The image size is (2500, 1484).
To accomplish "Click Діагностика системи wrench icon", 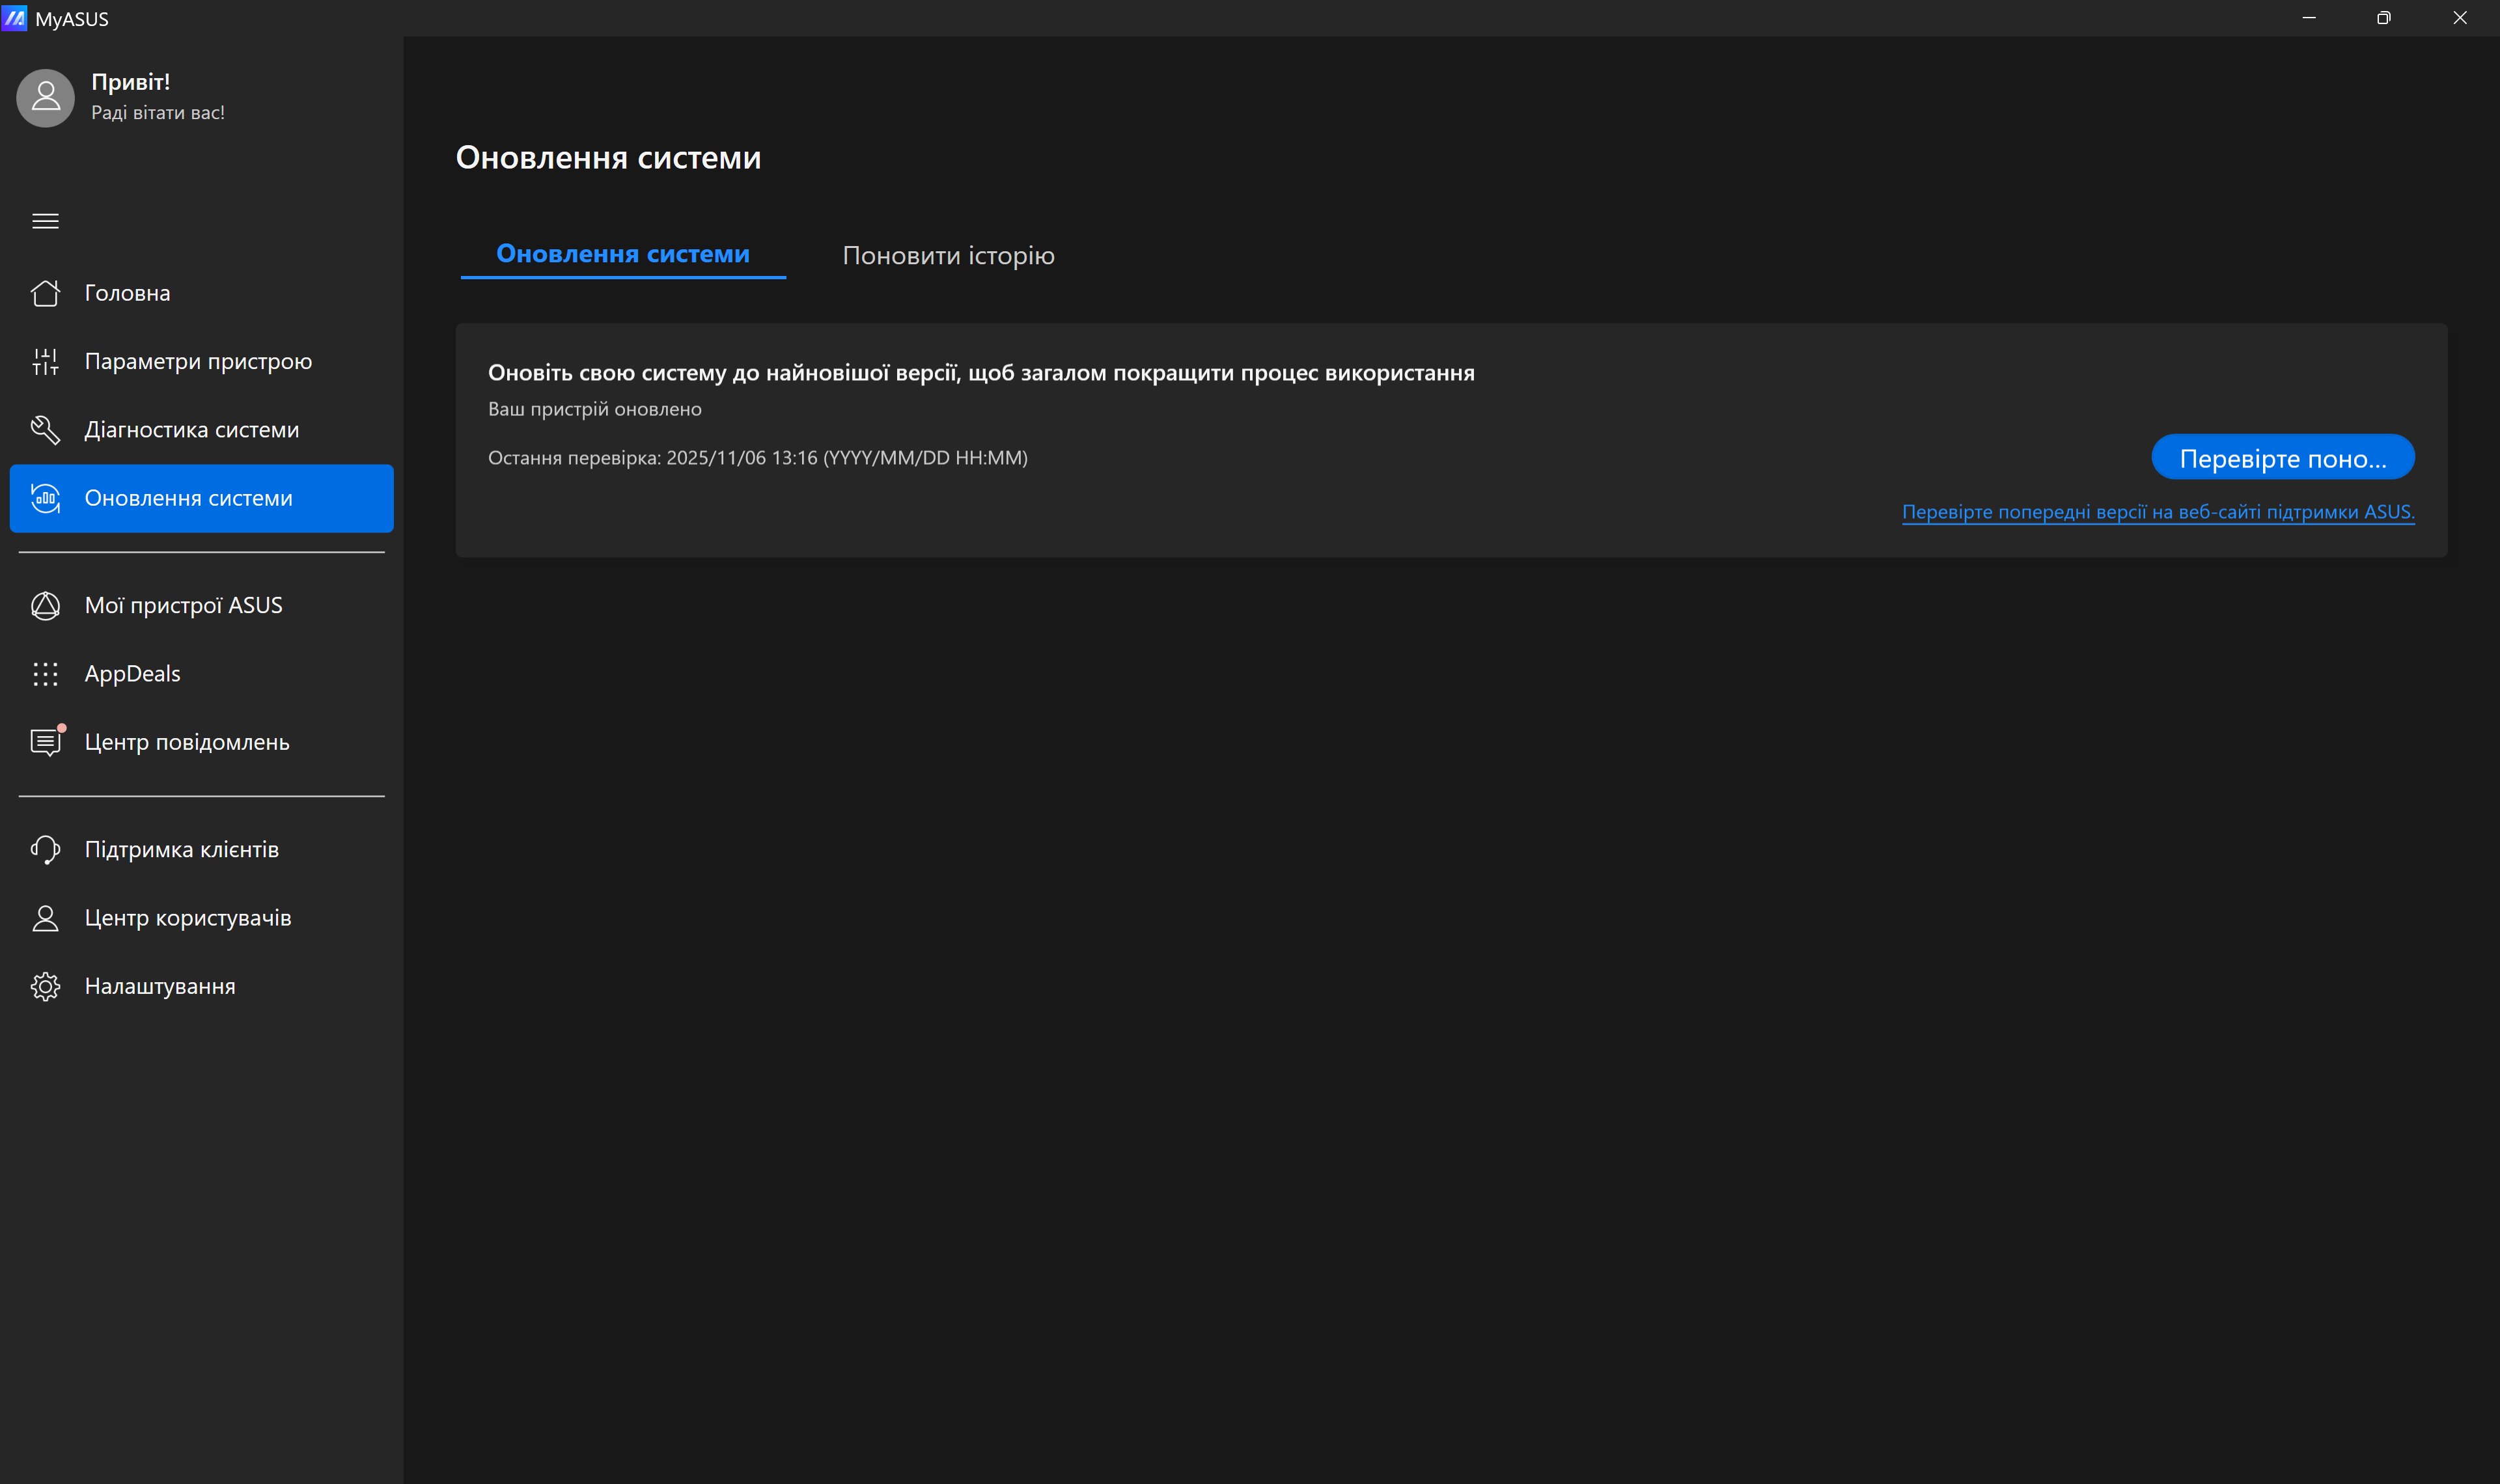I will (45, 430).
